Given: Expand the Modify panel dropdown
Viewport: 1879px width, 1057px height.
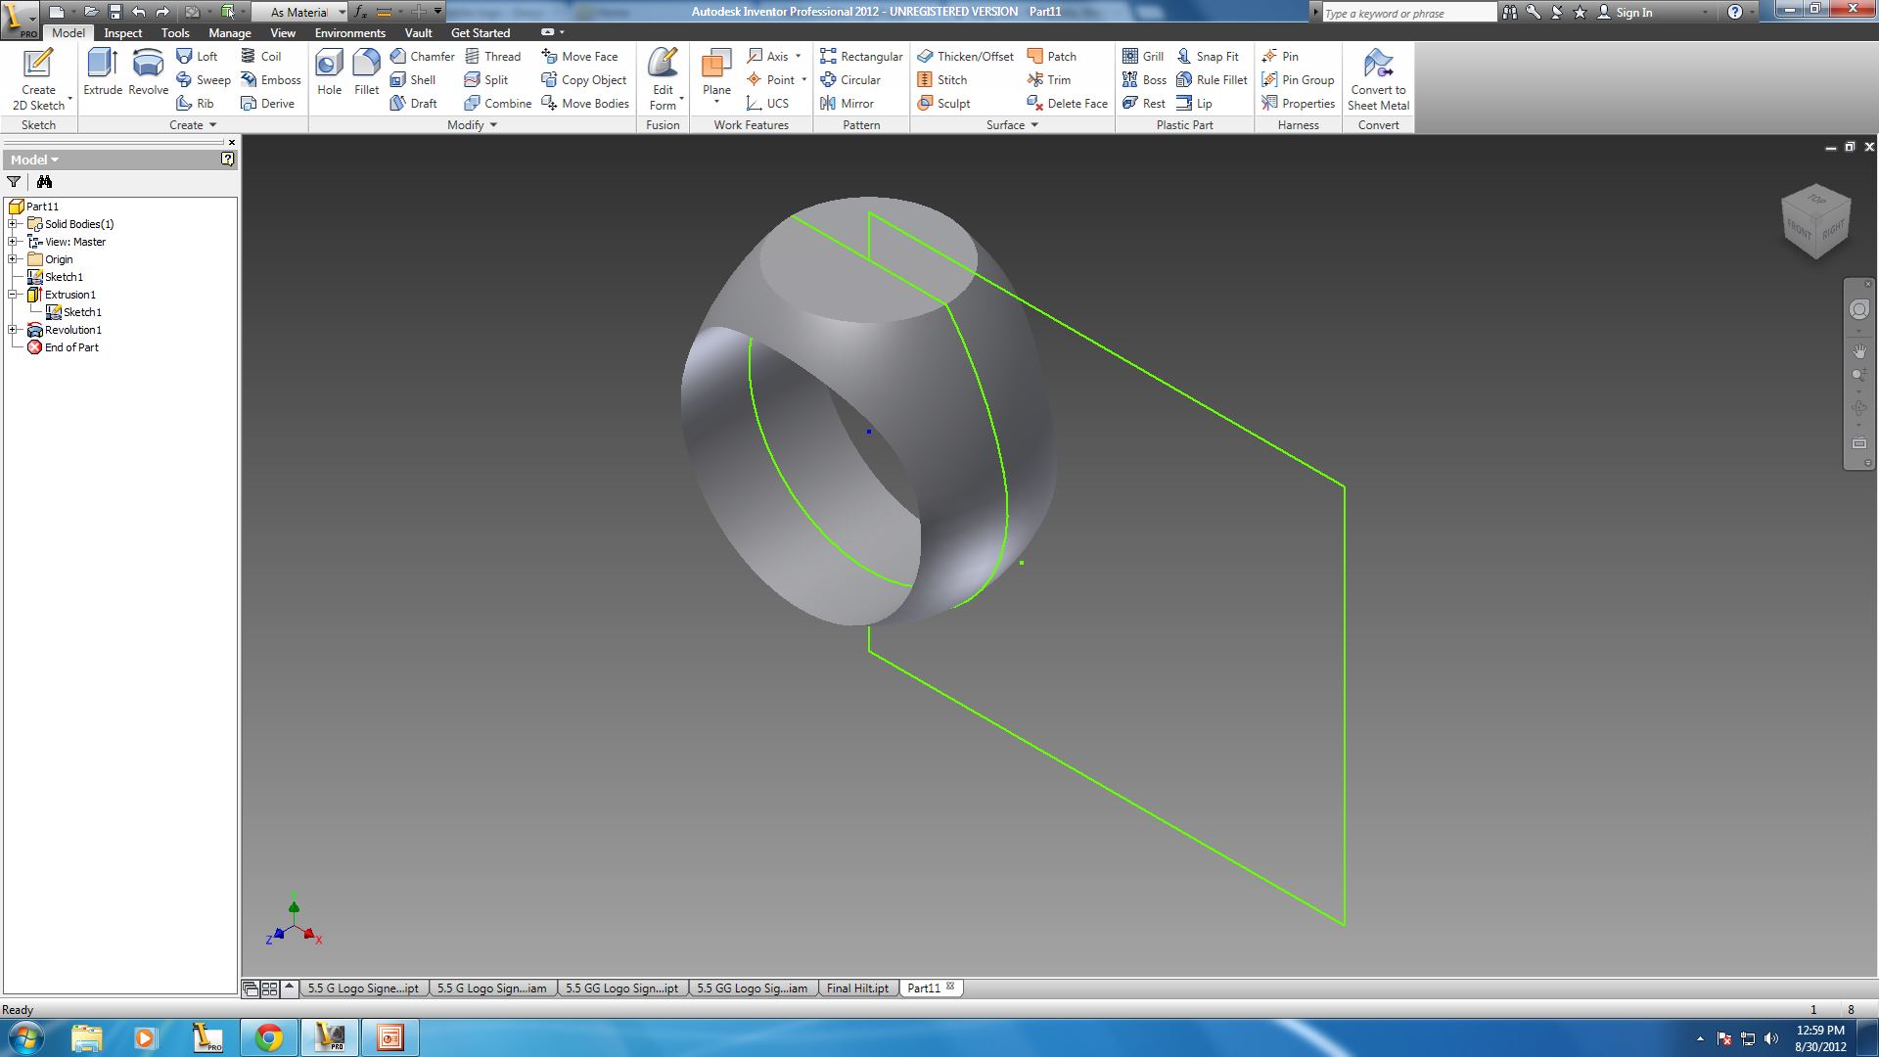Looking at the screenshot, I should point(473,125).
